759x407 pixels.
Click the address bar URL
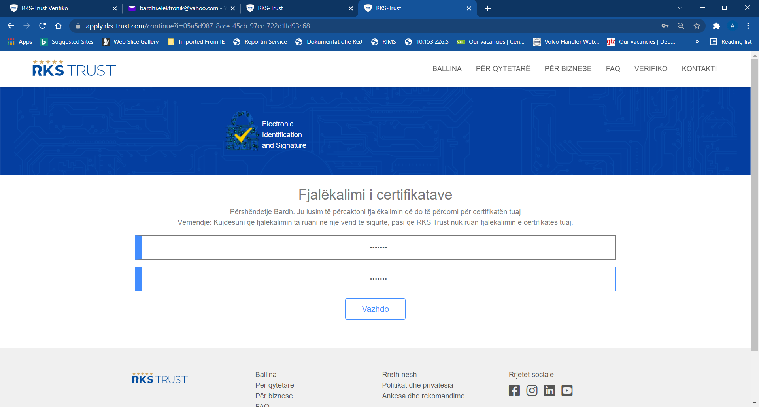pos(198,26)
